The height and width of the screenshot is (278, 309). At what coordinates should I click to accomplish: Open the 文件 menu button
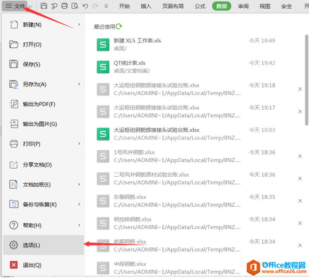[15, 6]
